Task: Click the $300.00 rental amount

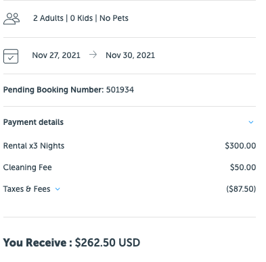Action: [240, 146]
